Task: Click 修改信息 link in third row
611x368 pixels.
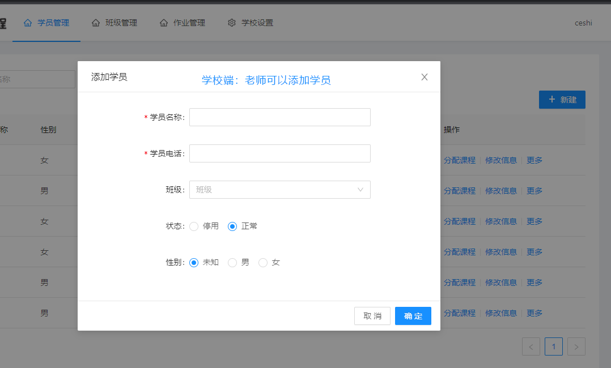Action: 500,221
